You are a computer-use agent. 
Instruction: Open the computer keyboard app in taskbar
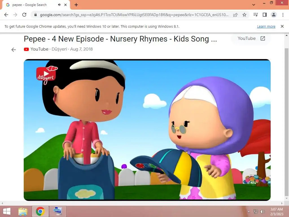pyautogui.click(x=58, y=211)
